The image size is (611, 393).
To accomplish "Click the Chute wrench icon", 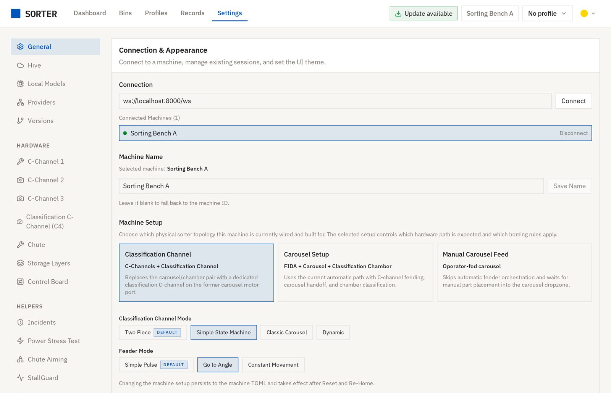I will pyautogui.click(x=20, y=245).
